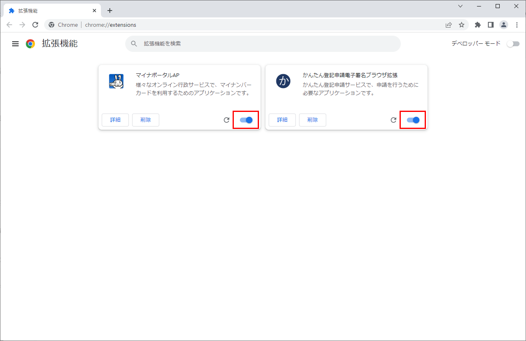Open a new tab with plus button
The image size is (526, 341).
tap(110, 11)
